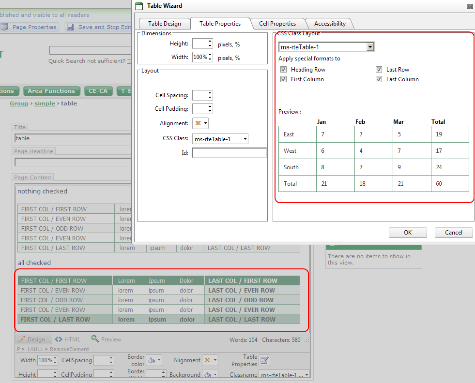This screenshot has width=475, height=383.
Task: Click the Design pencil icon in editor
Action: [x=22, y=339]
